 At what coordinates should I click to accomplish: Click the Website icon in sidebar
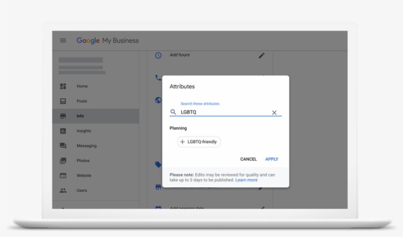point(63,176)
